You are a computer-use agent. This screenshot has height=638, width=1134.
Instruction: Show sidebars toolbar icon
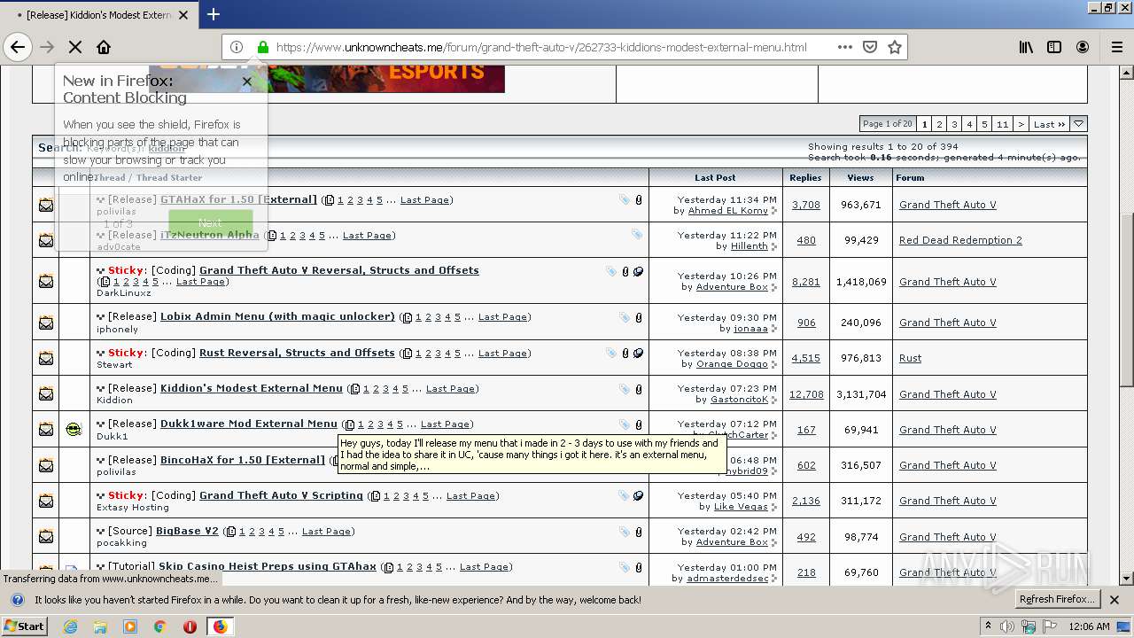pyautogui.click(x=1054, y=47)
